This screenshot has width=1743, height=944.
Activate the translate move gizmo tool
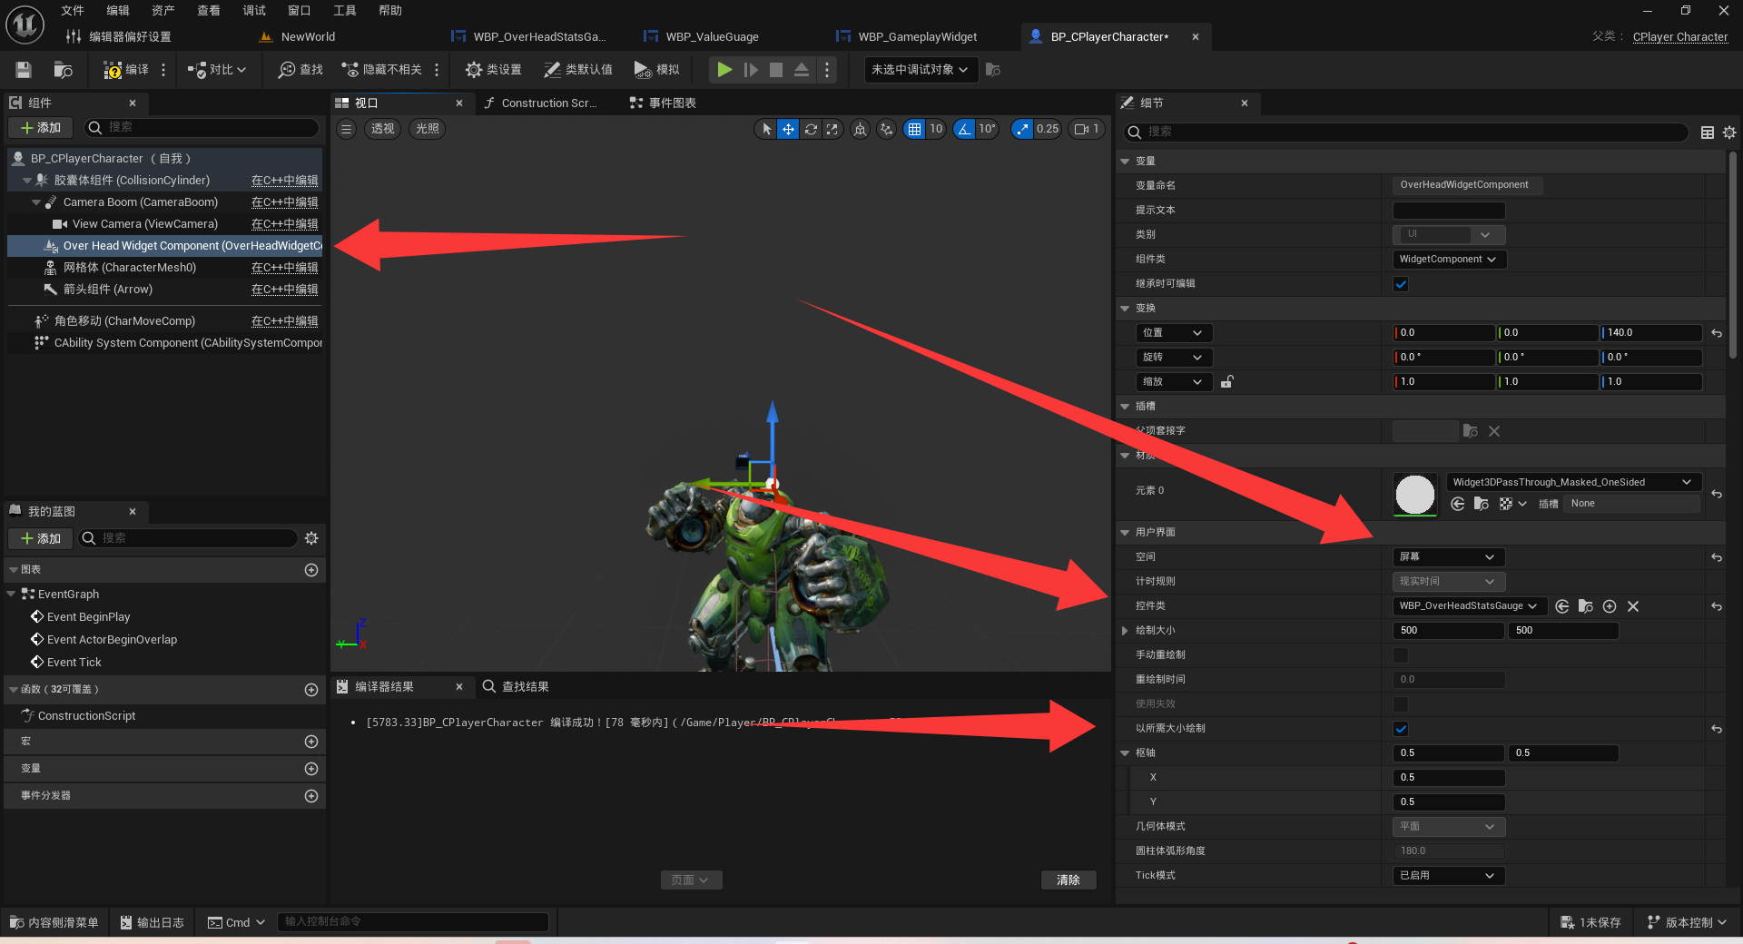(788, 129)
